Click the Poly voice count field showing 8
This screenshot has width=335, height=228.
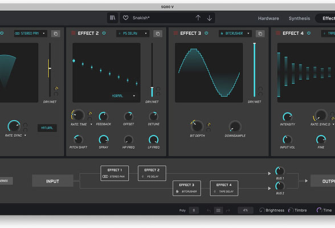pos(194,210)
